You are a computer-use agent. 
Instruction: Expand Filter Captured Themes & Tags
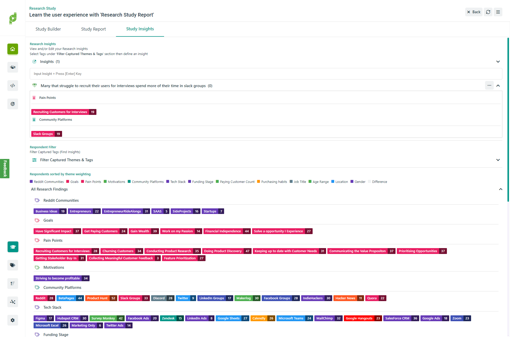(498, 160)
